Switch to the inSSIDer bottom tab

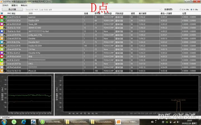6,117
